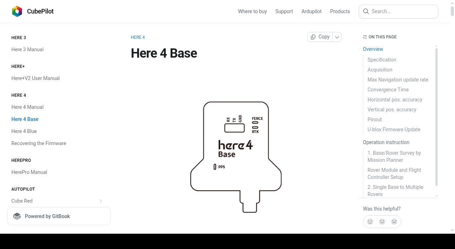Jump to Specification section

[382, 60]
